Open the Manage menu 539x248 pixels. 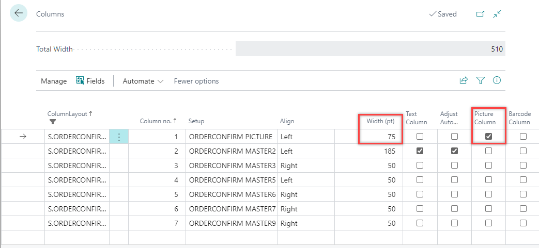coord(54,81)
